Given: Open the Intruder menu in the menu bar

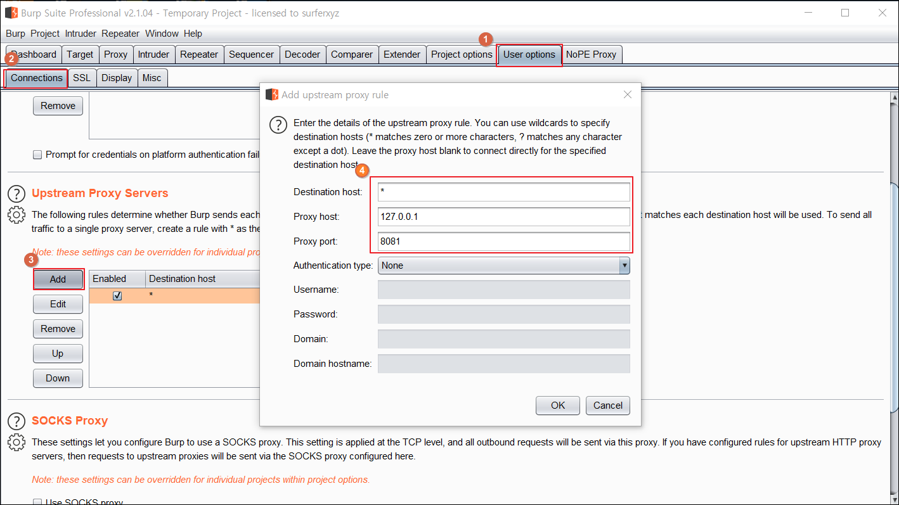Looking at the screenshot, I should pos(81,34).
